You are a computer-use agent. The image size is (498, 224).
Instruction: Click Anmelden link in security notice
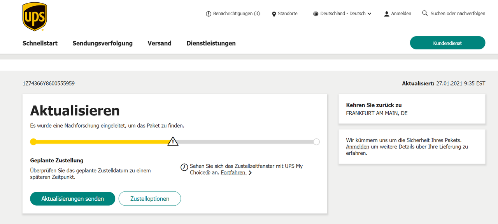tap(358, 147)
